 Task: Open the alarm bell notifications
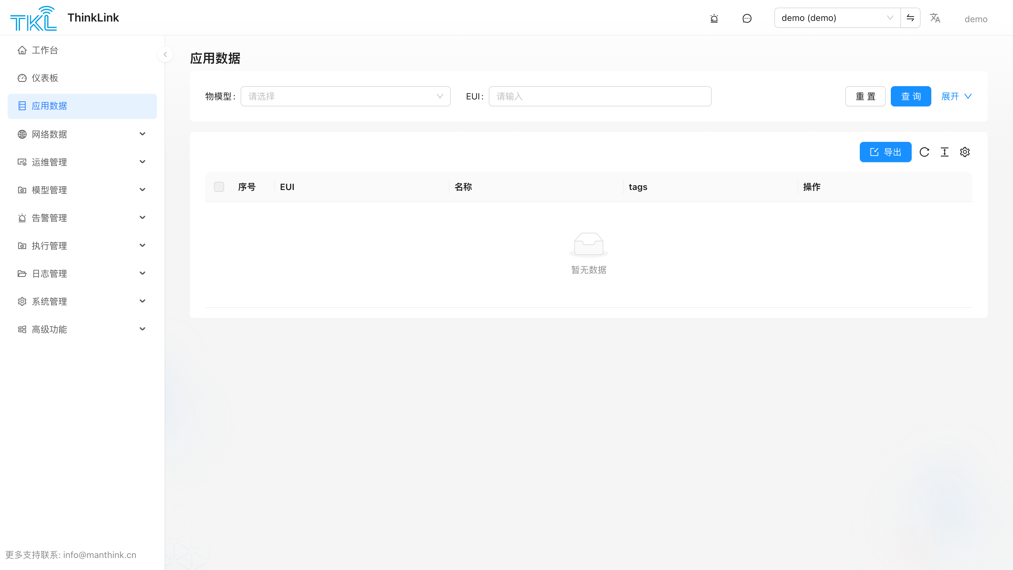714,18
